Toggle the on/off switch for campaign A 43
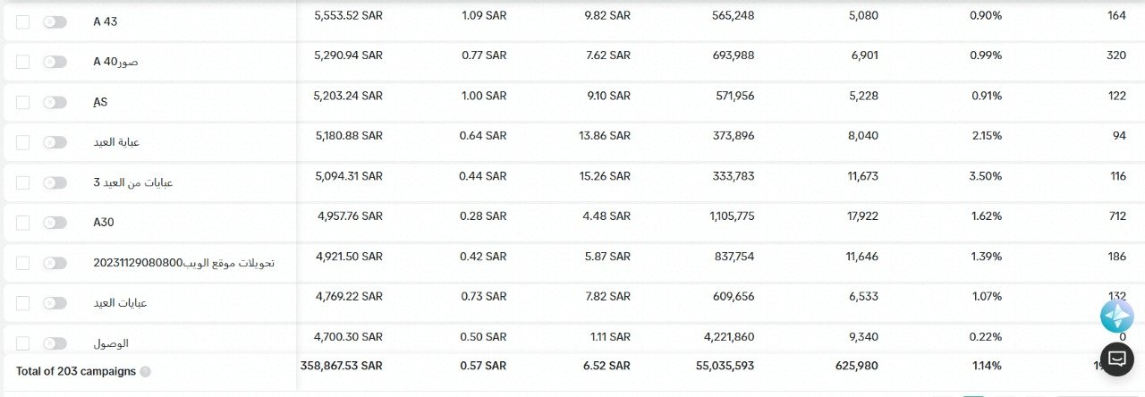Image resolution: width=1145 pixels, height=397 pixels. tap(55, 21)
